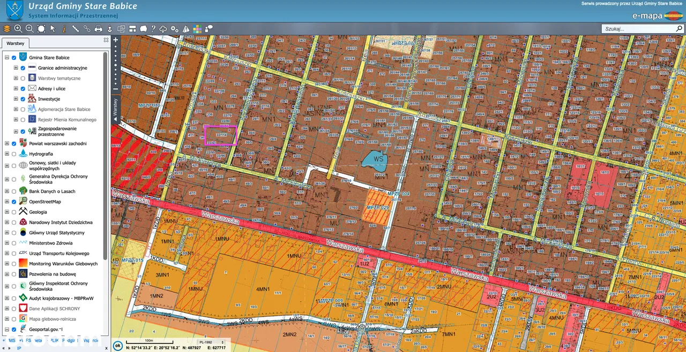This screenshot has height=352, width=686.
Task: Click the zoom out magnifier tool
Action: [29, 29]
